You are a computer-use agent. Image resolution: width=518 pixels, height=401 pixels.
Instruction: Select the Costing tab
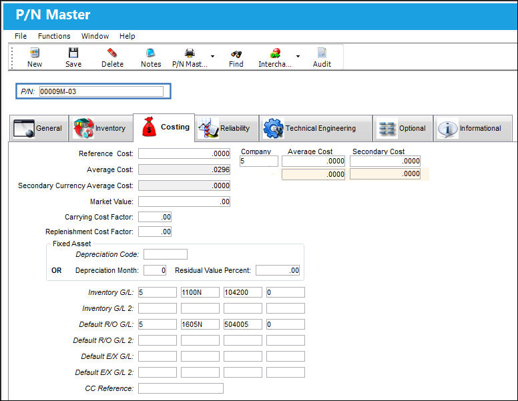(164, 127)
